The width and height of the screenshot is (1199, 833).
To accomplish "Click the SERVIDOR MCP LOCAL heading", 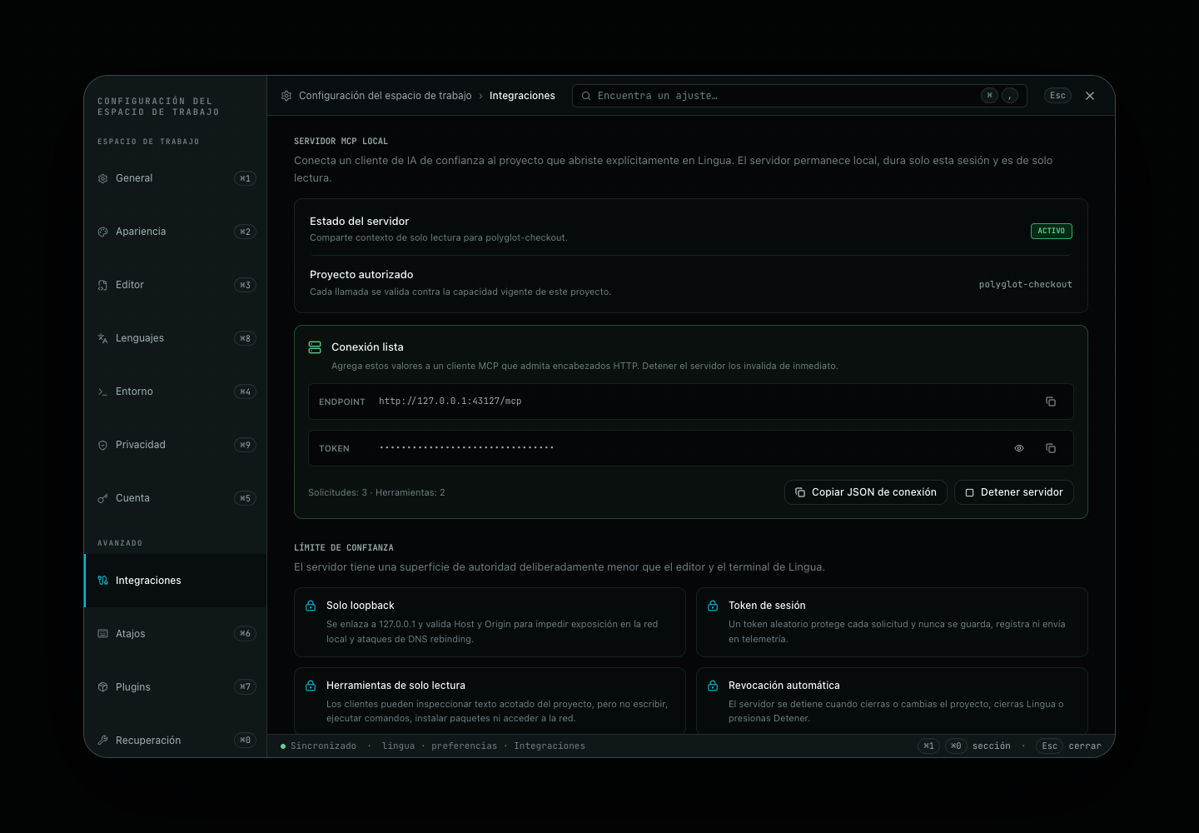I will coord(341,142).
